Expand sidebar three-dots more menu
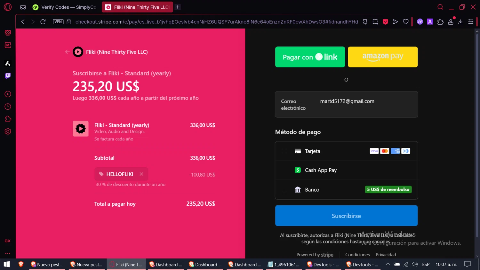The width and height of the screenshot is (480, 270). (x=8, y=253)
